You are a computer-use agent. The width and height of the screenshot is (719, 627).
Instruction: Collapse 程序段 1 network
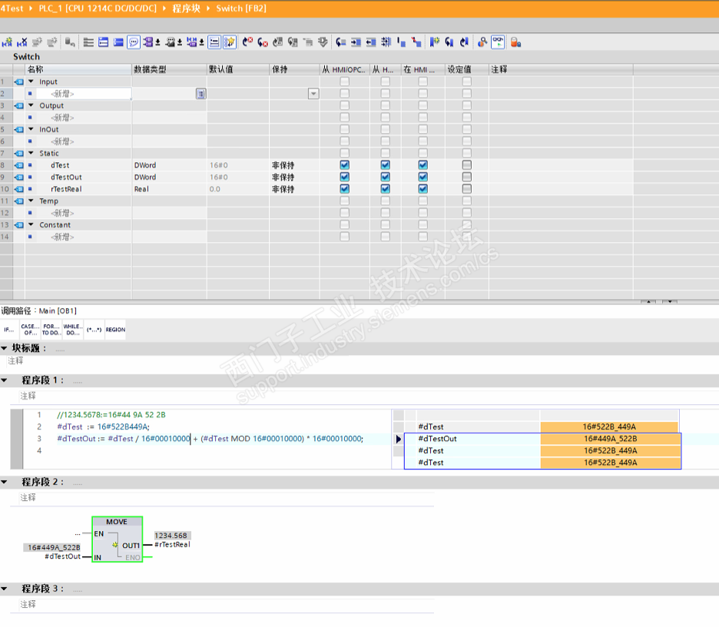(5, 380)
